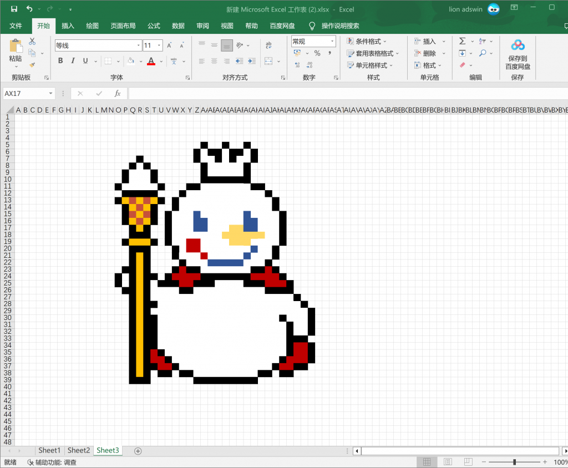This screenshot has height=468, width=568.
Task: Click the Find magnifier icon
Action: click(483, 53)
